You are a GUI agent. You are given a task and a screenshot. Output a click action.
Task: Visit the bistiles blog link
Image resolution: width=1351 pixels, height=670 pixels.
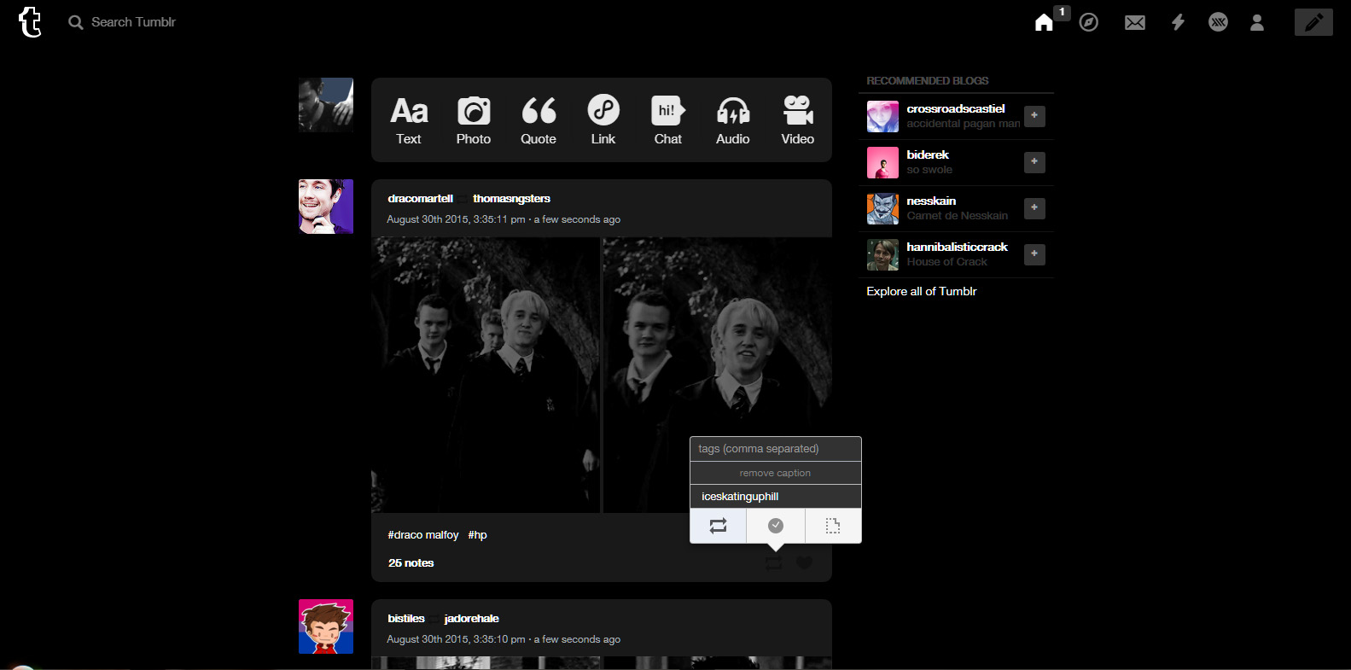406,619
